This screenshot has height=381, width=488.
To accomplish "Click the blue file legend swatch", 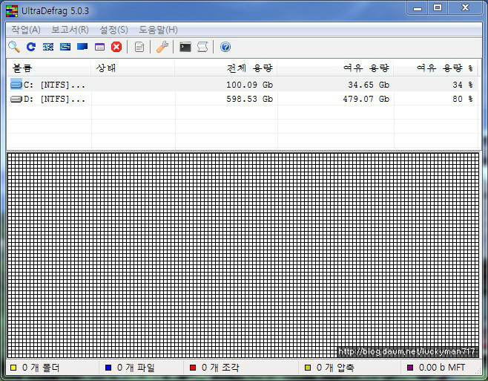I will [108, 368].
